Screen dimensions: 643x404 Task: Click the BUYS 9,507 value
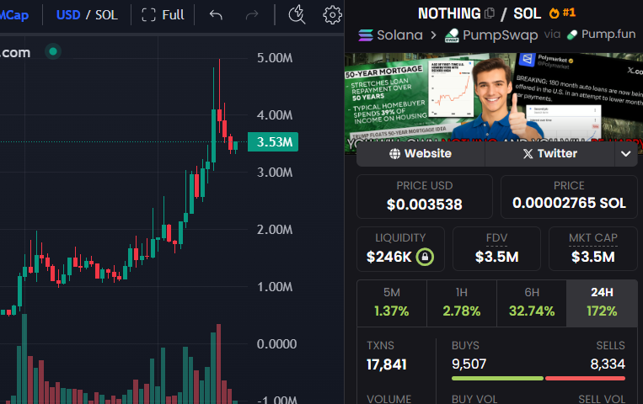(469, 364)
